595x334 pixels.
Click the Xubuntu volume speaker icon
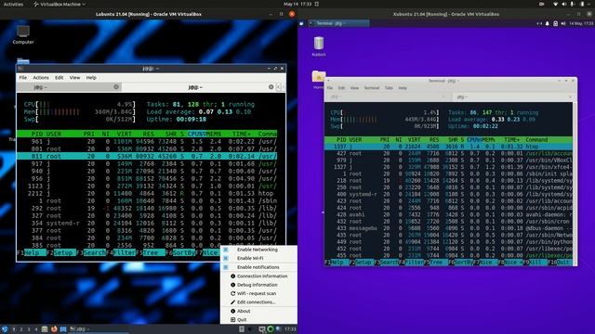point(563,23)
